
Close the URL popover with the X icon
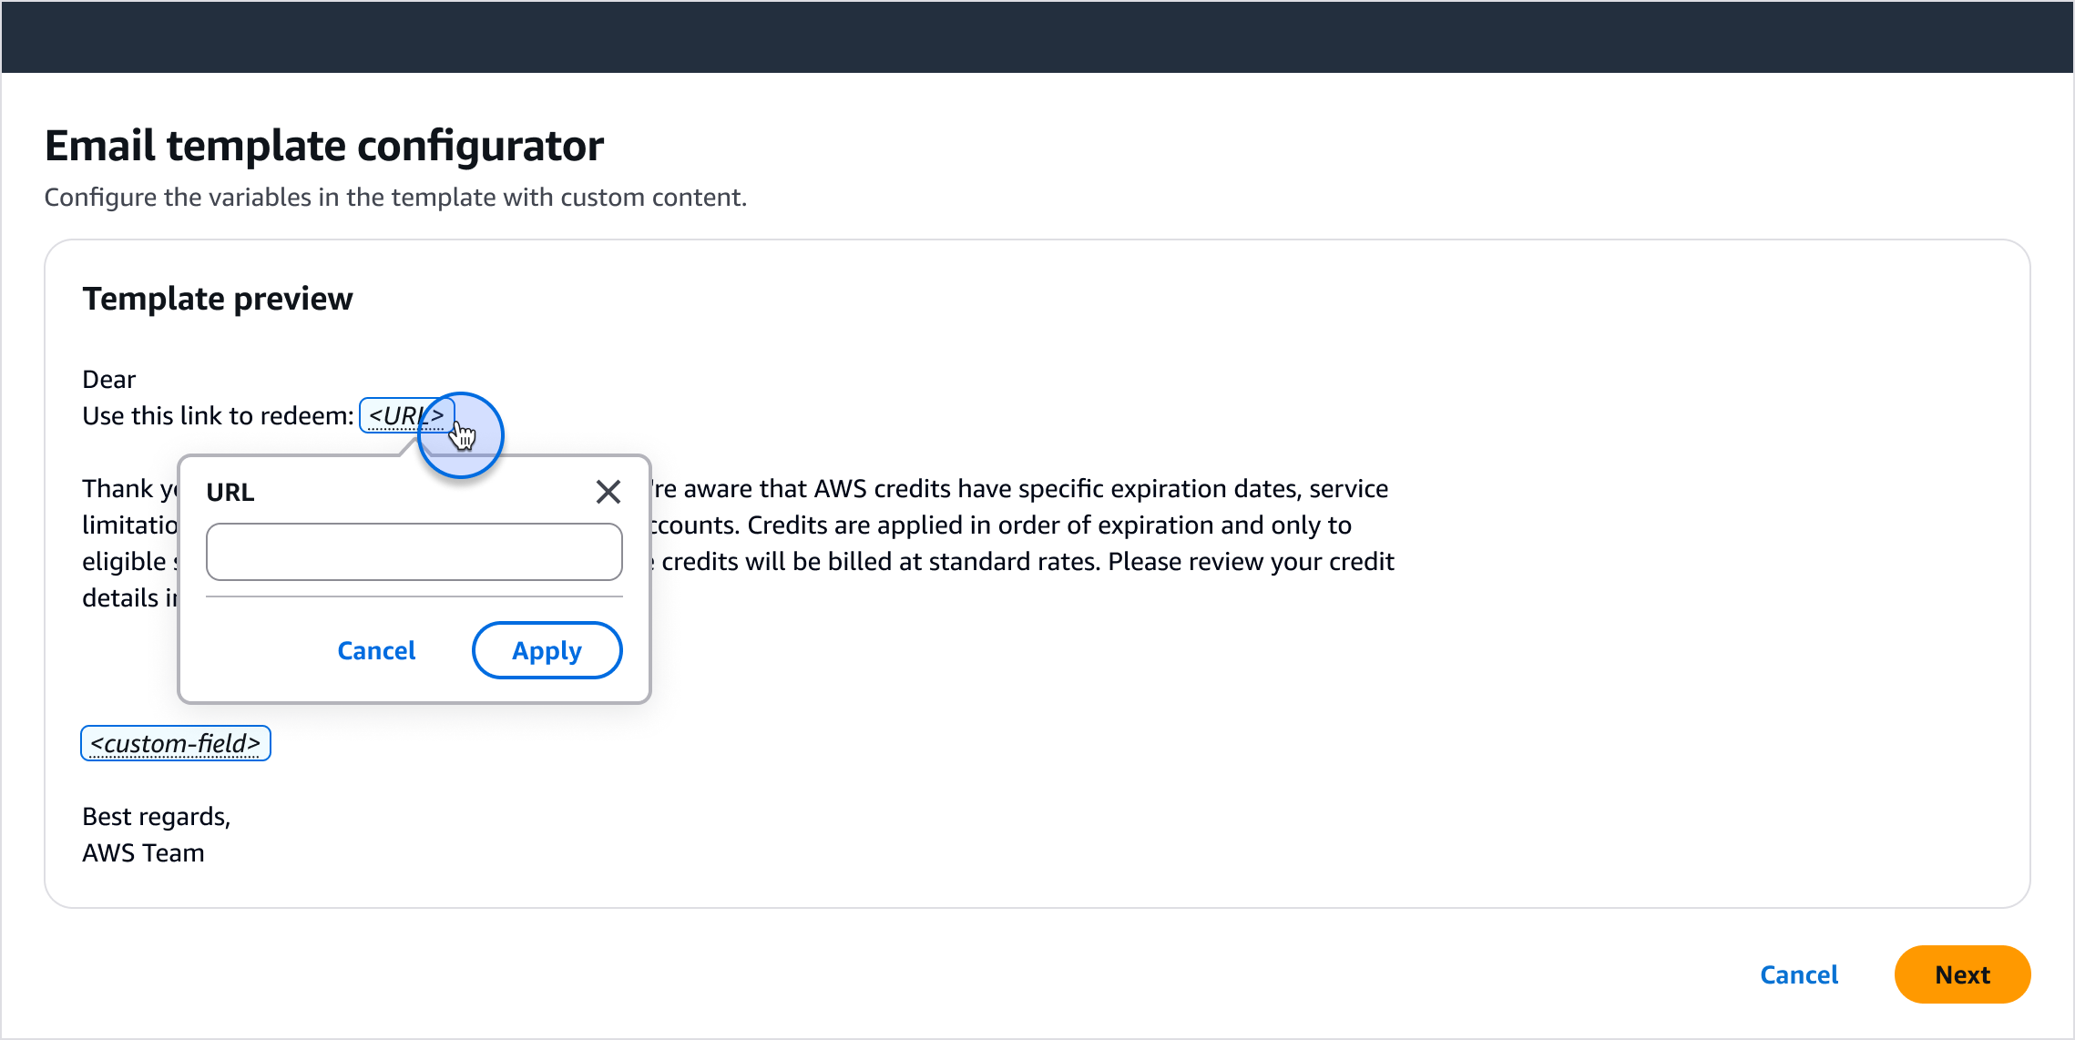click(608, 492)
